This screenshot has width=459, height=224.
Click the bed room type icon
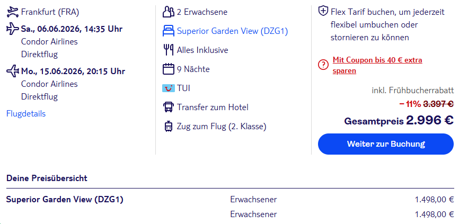click(x=169, y=31)
